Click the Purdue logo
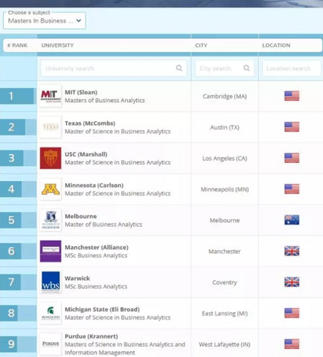The width and height of the screenshot is (323, 357). click(50, 344)
